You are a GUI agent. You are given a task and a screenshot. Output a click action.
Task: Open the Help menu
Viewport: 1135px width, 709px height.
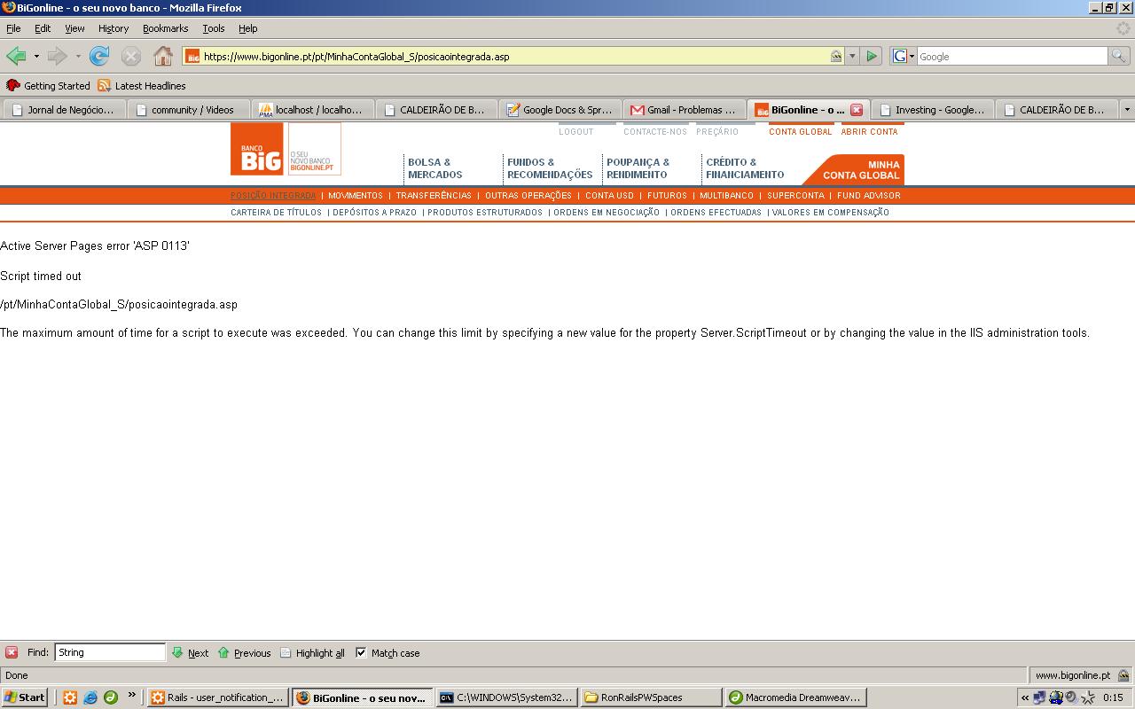click(248, 28)
